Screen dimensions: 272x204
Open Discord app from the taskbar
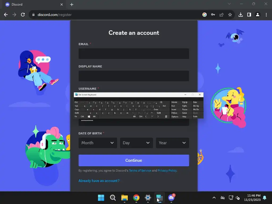coord(171,198)
